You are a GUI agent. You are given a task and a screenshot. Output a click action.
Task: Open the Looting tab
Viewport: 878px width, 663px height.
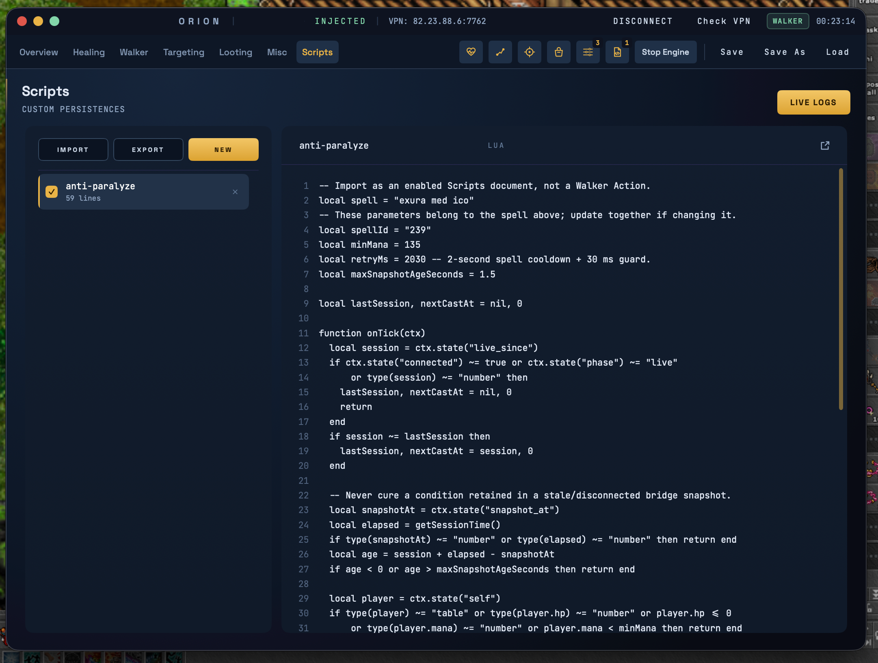click(236, 52)
